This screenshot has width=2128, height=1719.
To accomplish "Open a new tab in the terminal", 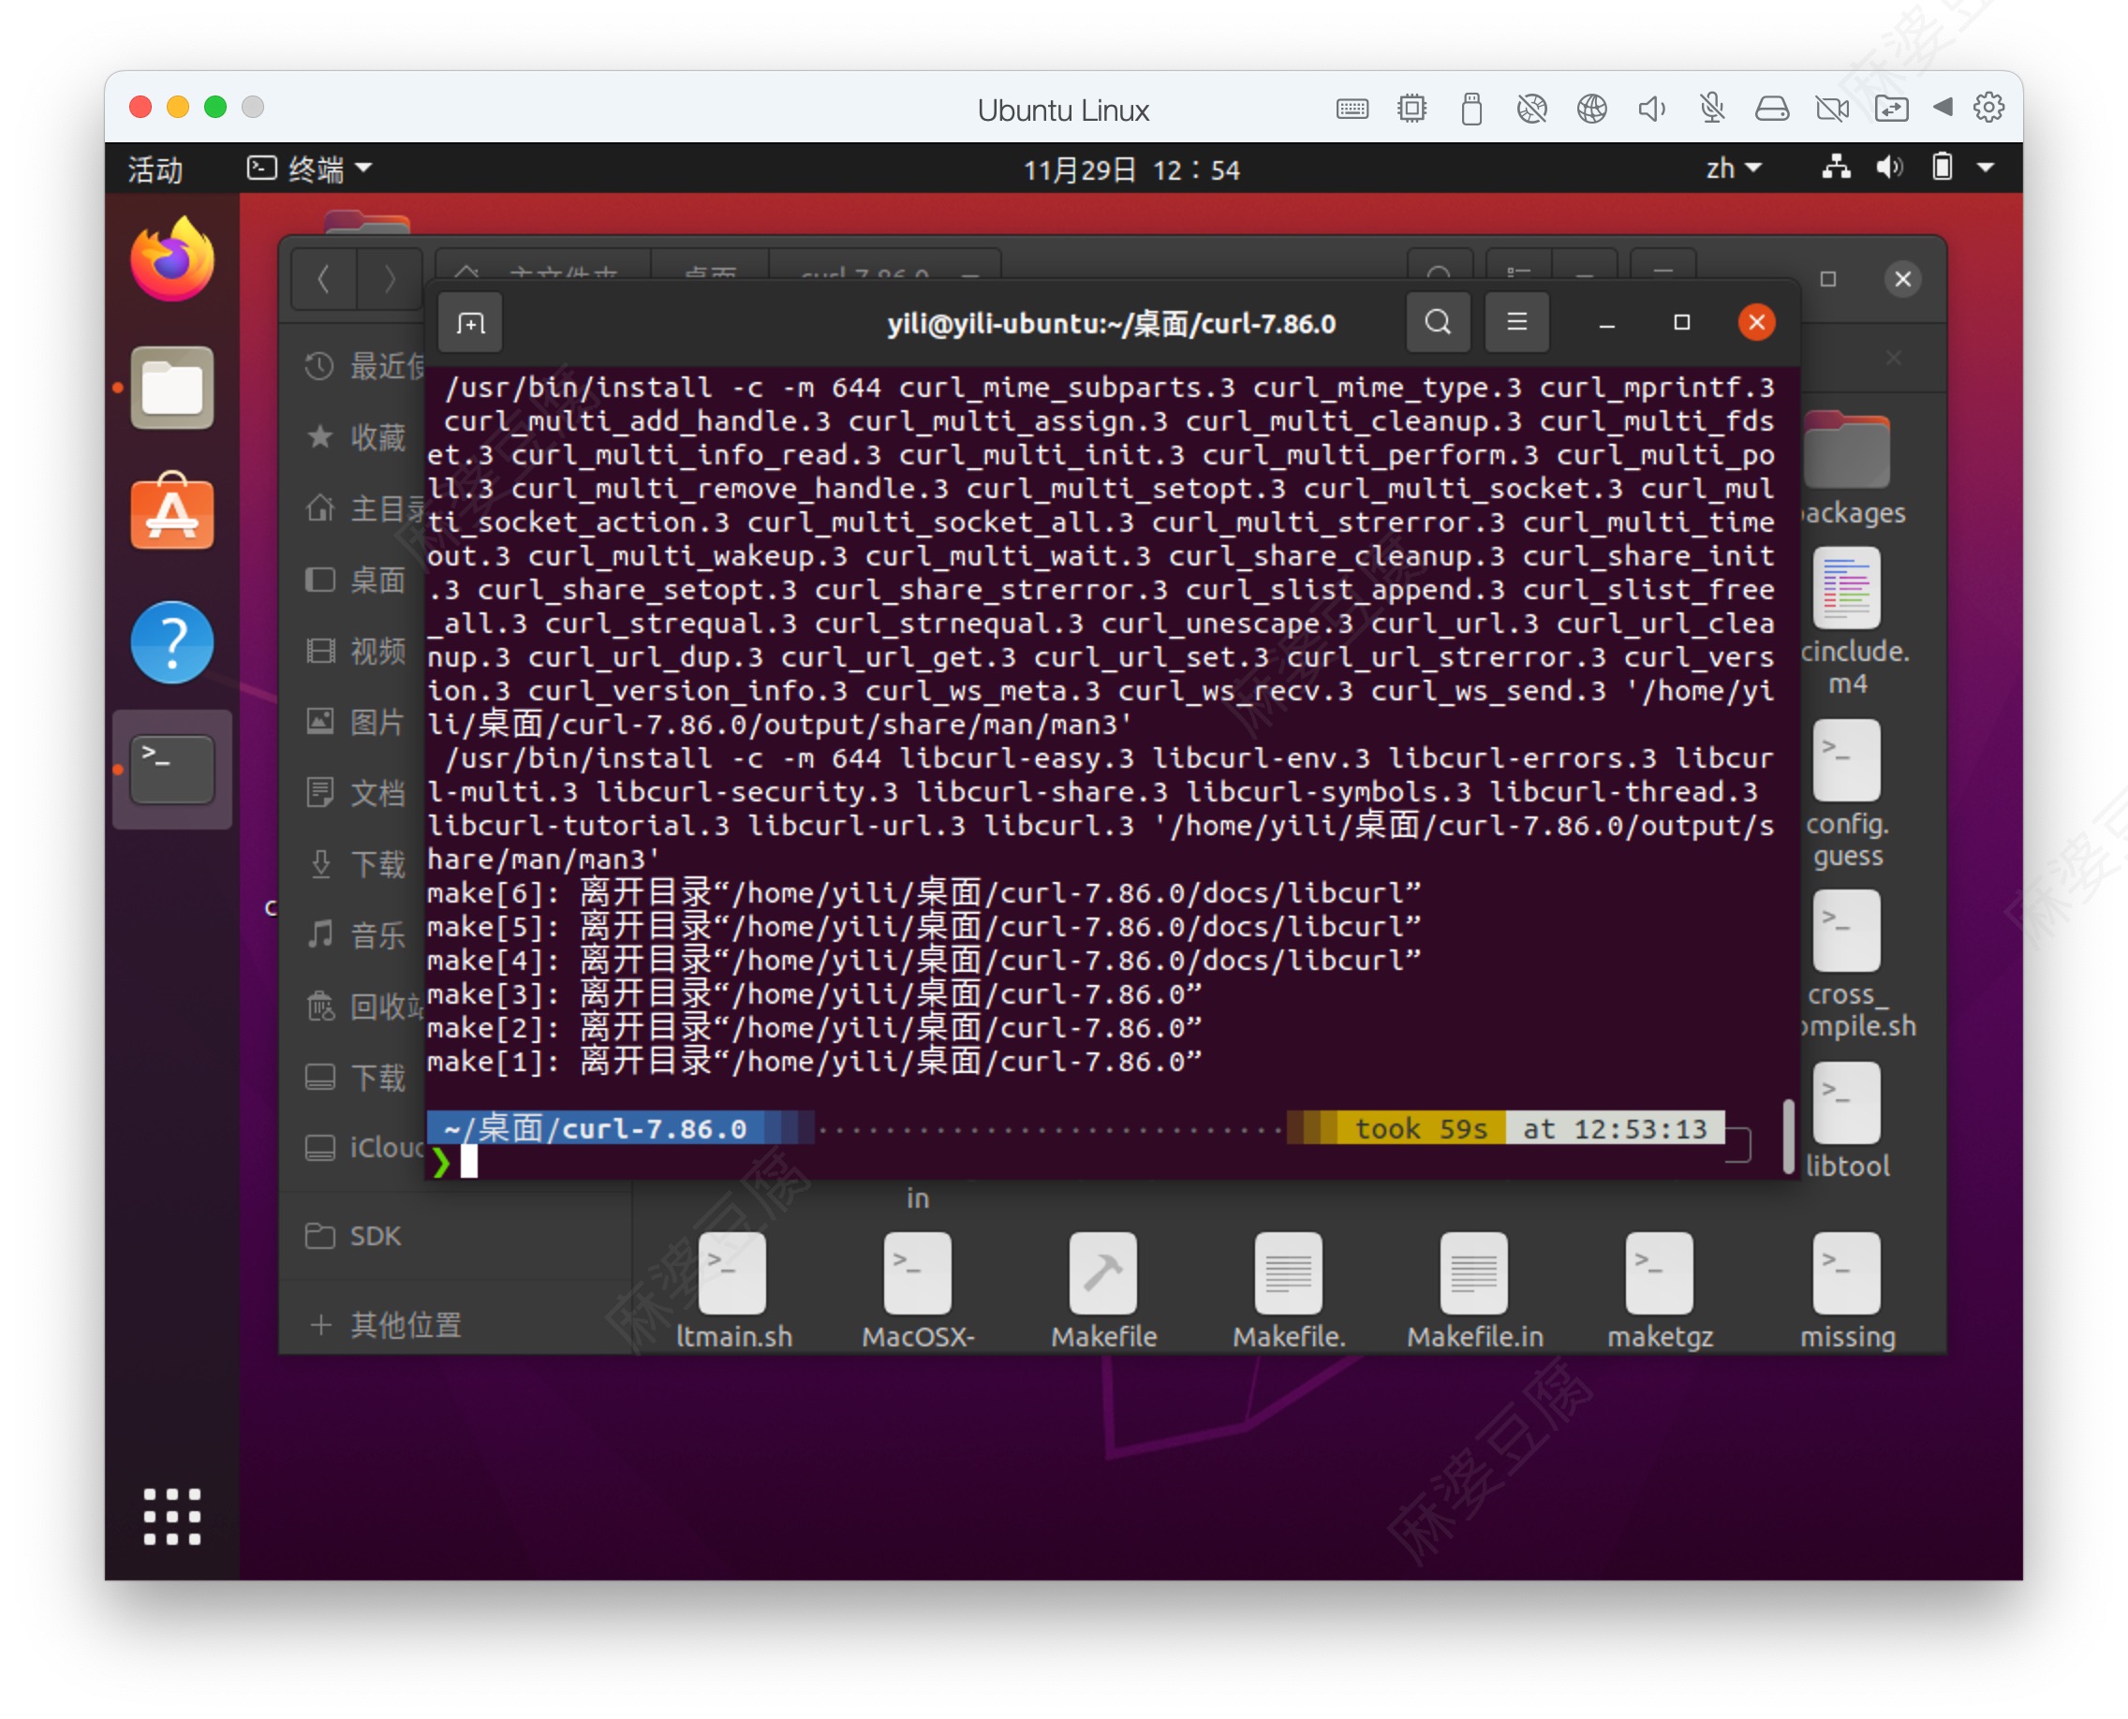I will 469,323.
